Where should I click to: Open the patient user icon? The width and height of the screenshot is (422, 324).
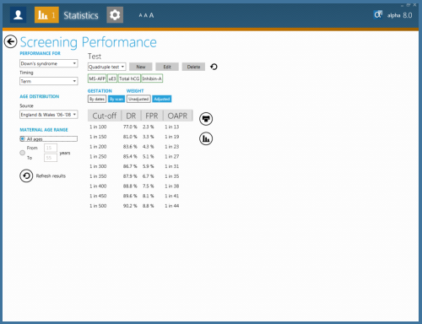click(18, 15)
